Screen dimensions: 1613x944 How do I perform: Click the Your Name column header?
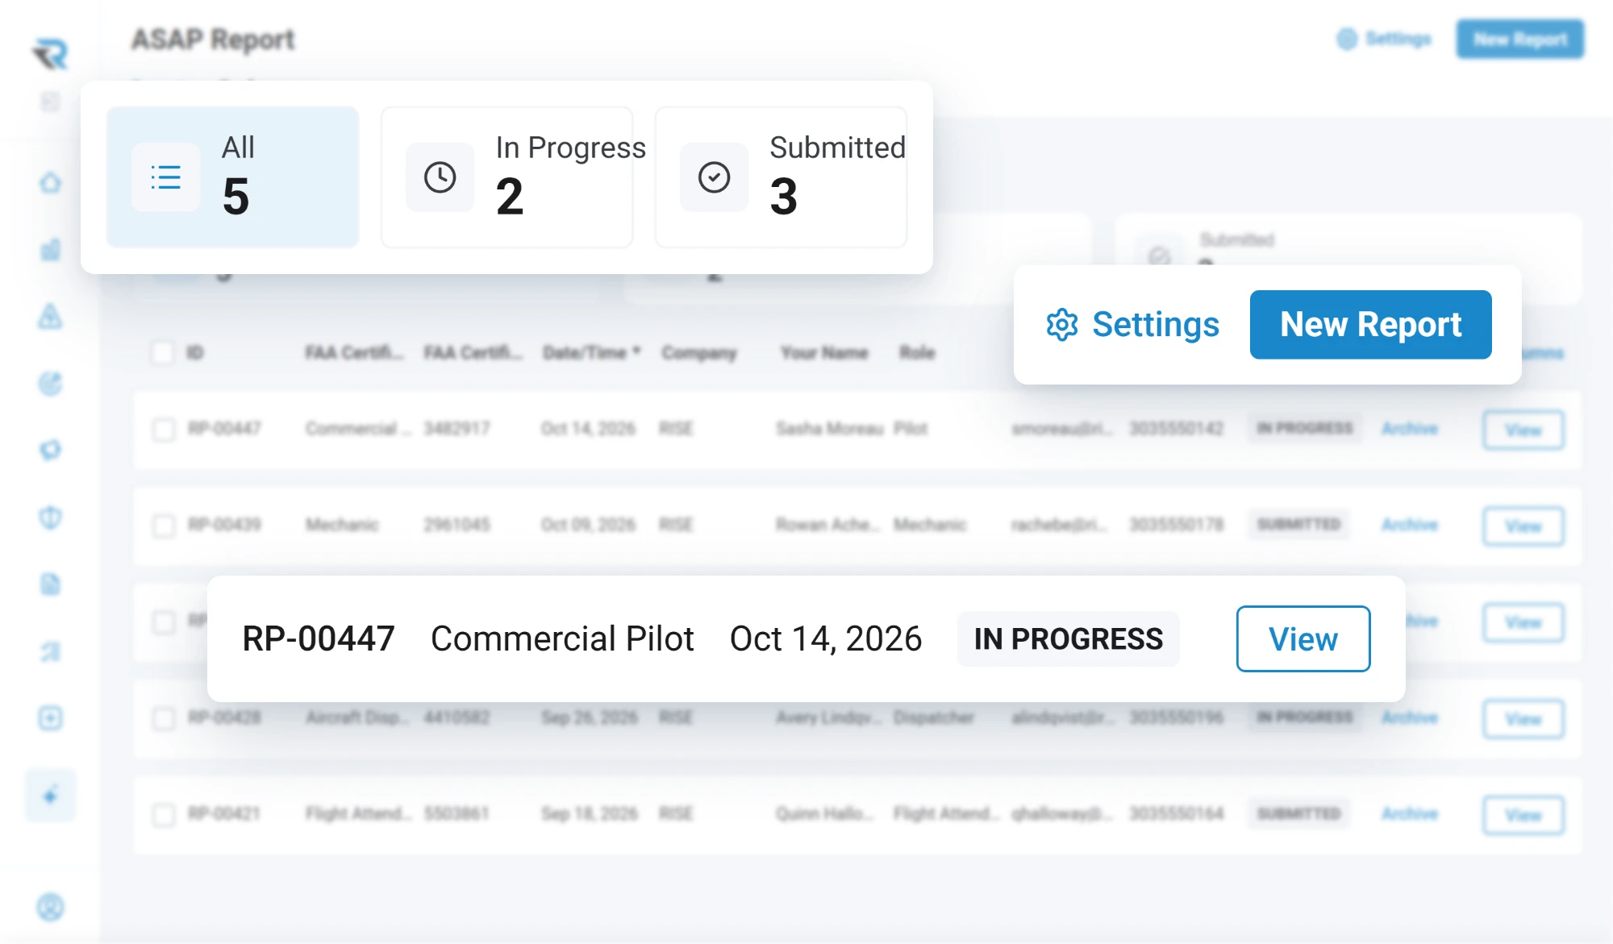[x=823, y=352]
